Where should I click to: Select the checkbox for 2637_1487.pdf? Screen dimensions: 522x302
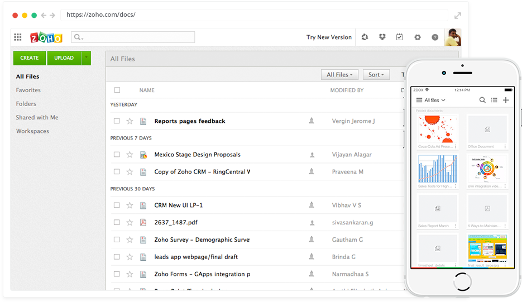coord(117,223)
